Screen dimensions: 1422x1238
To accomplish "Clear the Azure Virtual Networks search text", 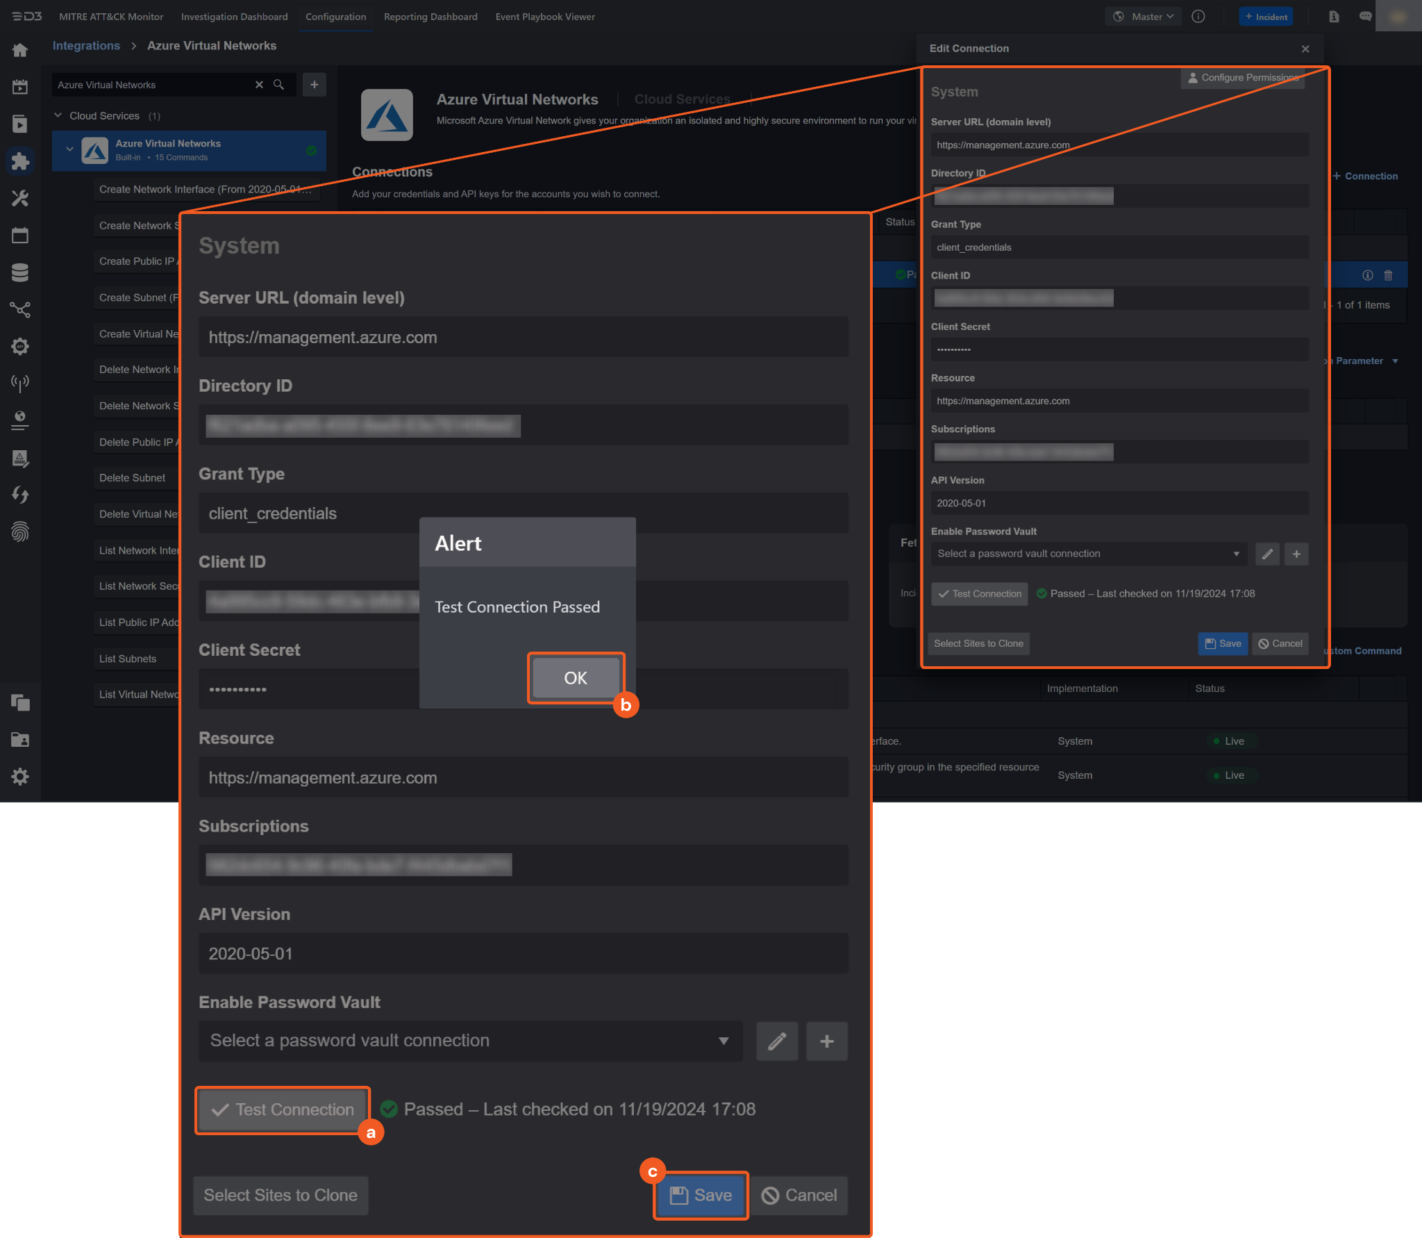I will point(259,85).
